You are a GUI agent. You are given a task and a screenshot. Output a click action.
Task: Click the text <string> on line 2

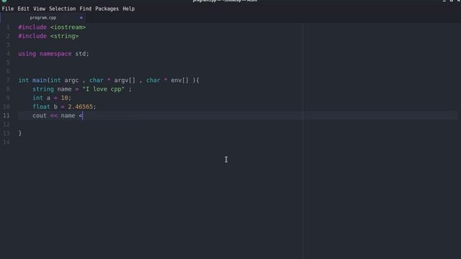(64, 36)
